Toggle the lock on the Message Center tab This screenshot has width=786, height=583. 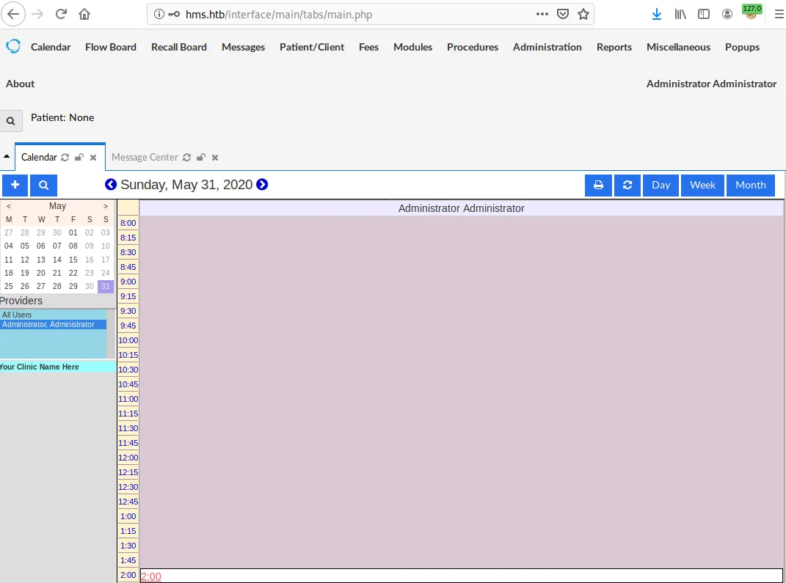(200, 158)
